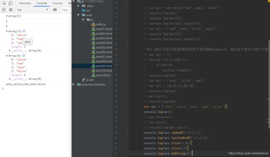Open text08.html file
270x157 pixels.
pyautogui.click(x=104, y=61)
